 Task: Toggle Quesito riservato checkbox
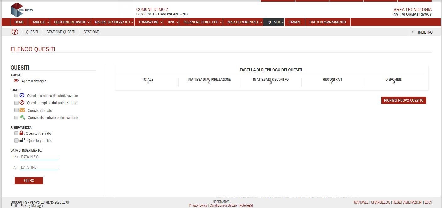pos(16,133)
